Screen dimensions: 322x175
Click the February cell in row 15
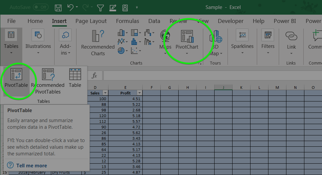tap(40, 172)
